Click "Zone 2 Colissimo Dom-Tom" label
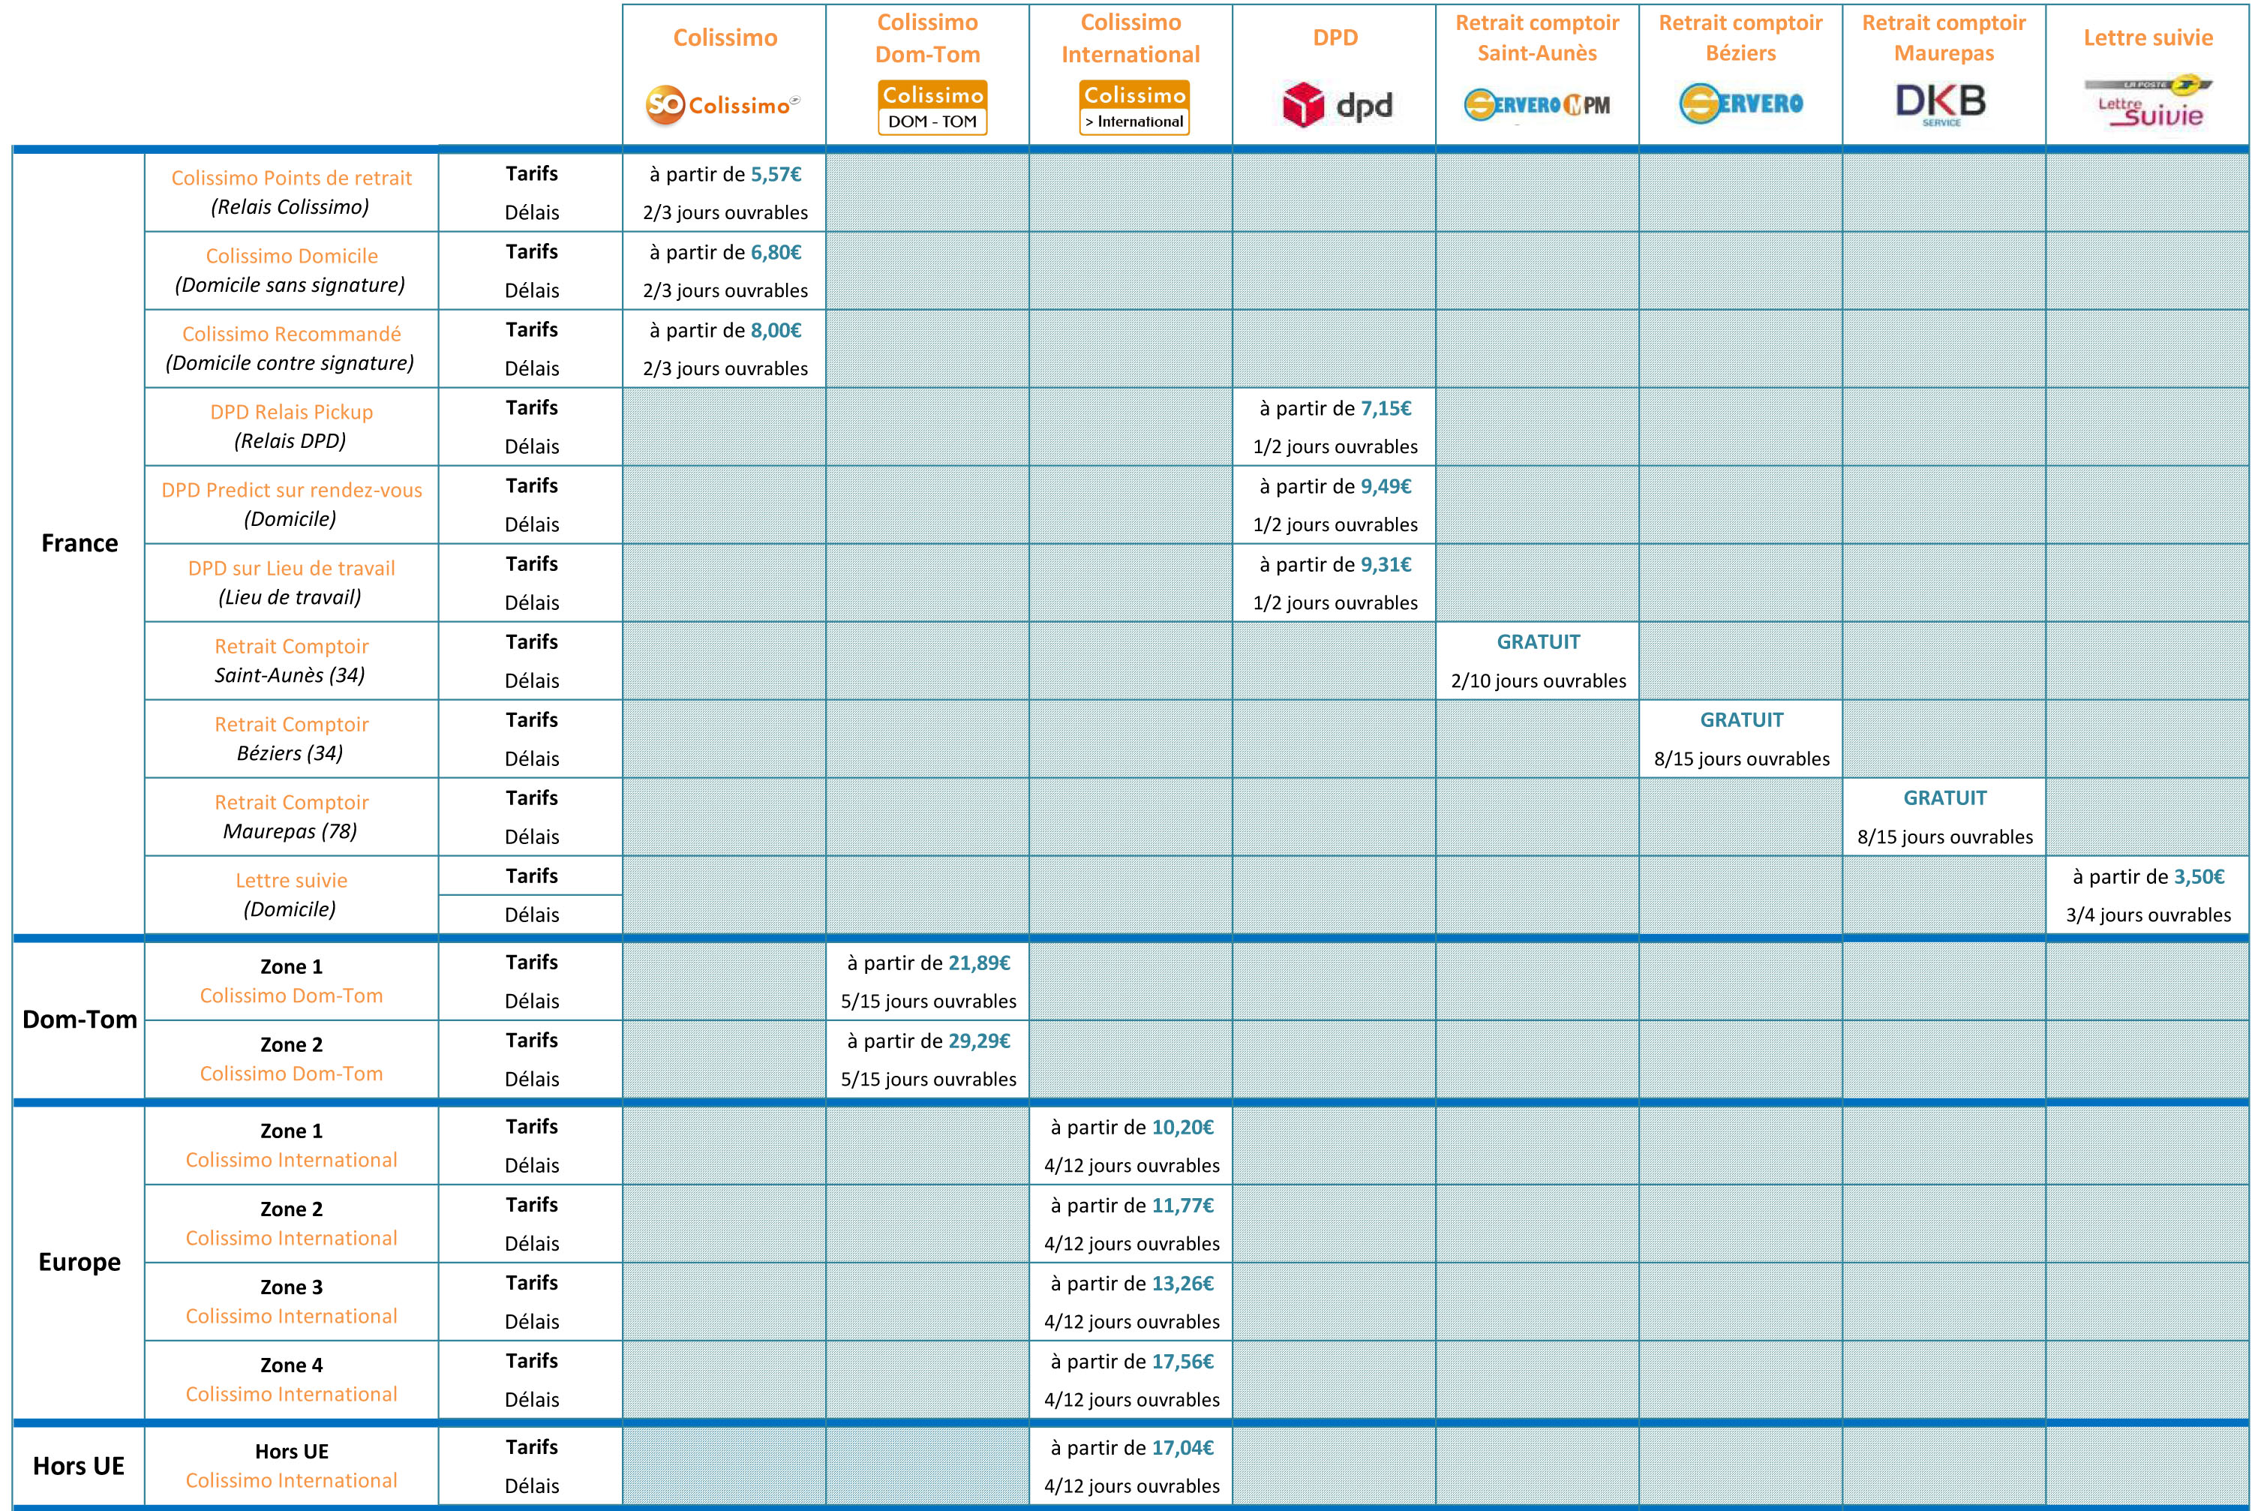The width and height of the screenshot is (2255, 1511). pyautogui.click(x=291, y=1059)
